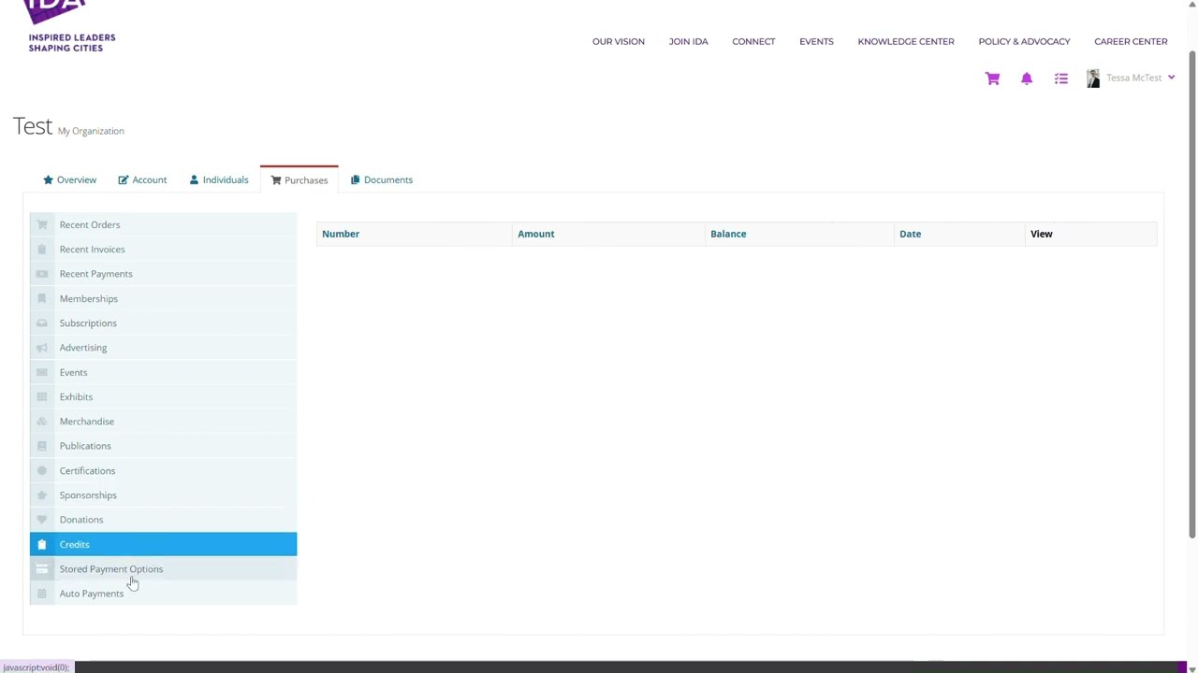Click the badge icon beside Certifications

(x=41, y=470)
